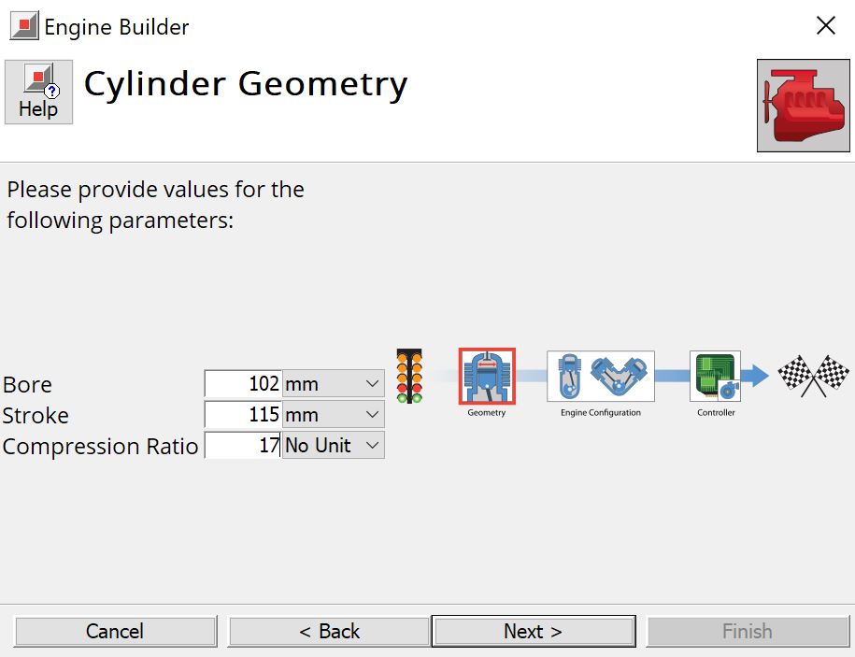Click the traffic light start icon
Screen dimensions: 855x657
[x=408, y=374]
